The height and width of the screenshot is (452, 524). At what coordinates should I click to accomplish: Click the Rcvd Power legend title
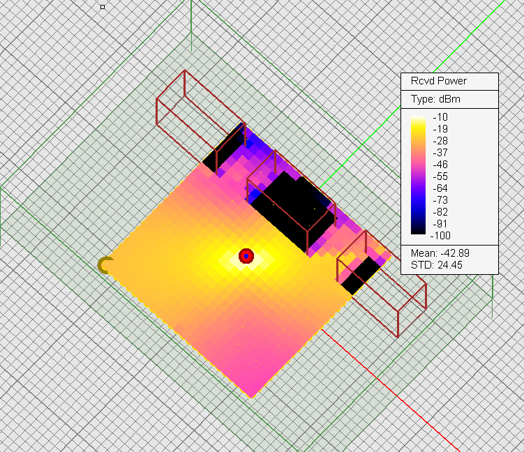pos(437,81)
